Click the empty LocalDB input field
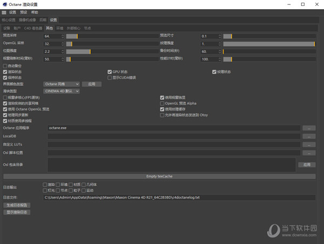324x244 pixels. click(x=174, y=136)
